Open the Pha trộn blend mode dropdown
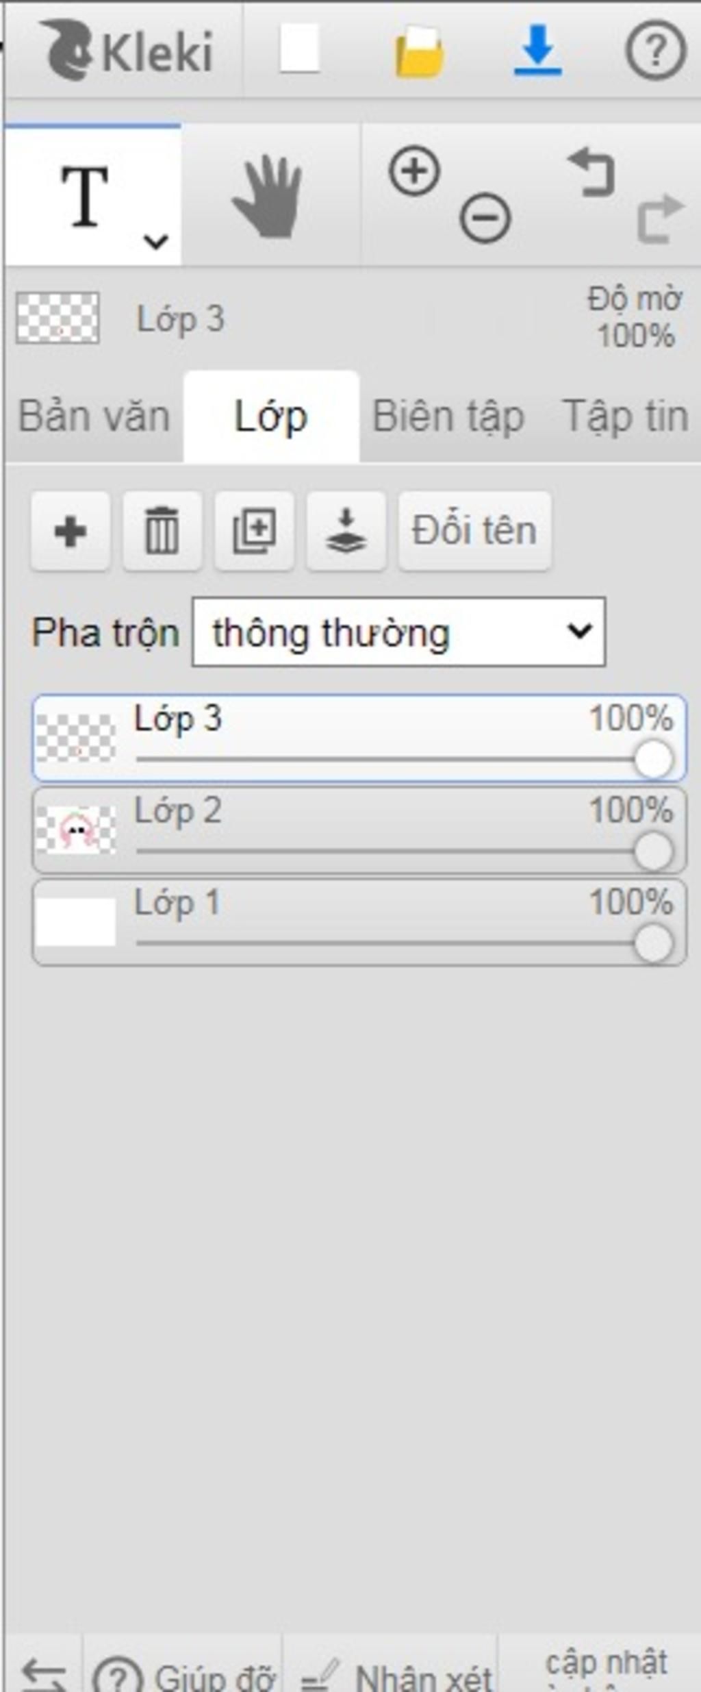701x1692 pixels. coord(398,632)
